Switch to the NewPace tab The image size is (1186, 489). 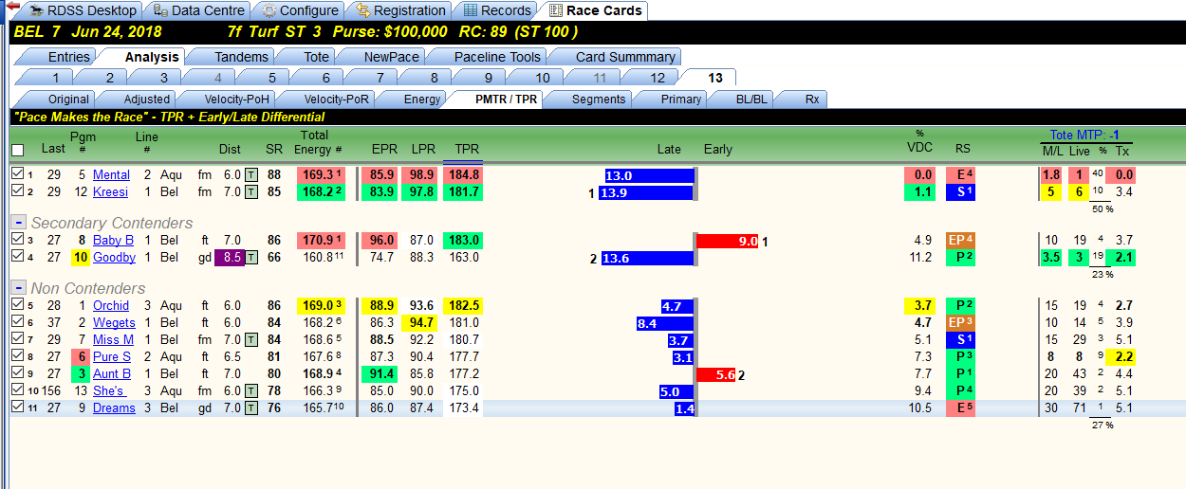click(391, 57)
